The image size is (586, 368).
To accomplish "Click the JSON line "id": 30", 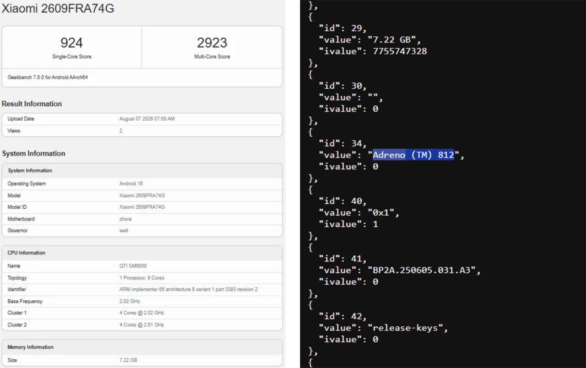I will tap(343, 86).
